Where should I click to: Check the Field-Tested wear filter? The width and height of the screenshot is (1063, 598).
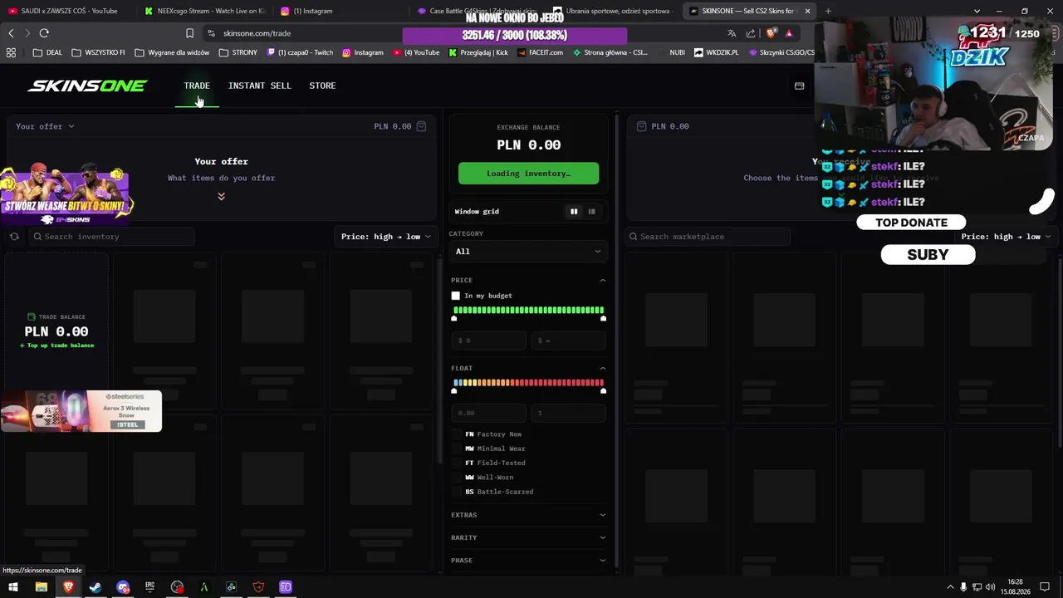tap(456, 463)
